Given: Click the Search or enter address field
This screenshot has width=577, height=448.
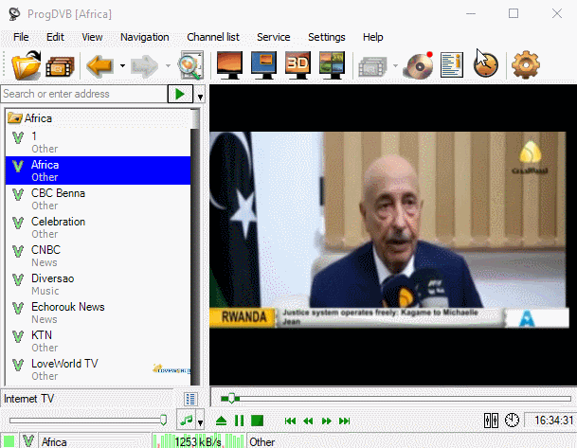Looking at the screenshot, I should 84,94.
